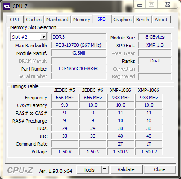181x179 pixels.
Task: Click the Command Rate row label
Action: (32, 144)
